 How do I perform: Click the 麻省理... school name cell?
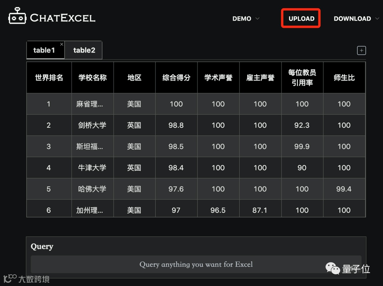click(x=93, y=104)
